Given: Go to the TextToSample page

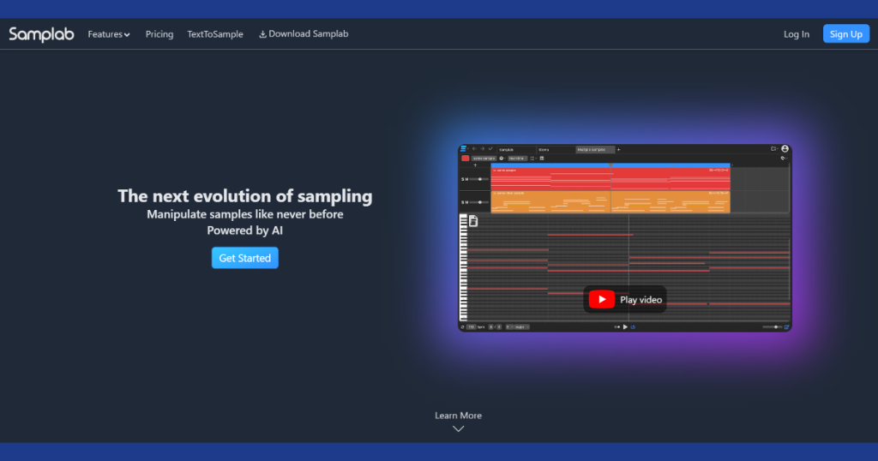Looking at the screenshot, I should (215, 34).
